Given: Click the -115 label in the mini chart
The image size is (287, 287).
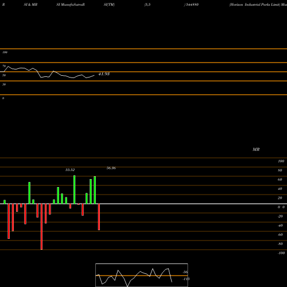Looking at the screenshot, I should coord(186,279).
